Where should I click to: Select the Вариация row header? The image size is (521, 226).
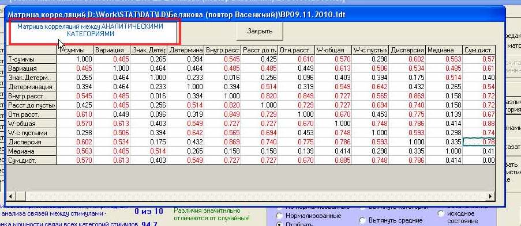coord(32,68)
